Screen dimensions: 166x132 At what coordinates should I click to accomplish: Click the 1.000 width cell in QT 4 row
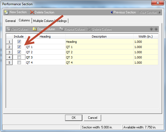[146, 63]
